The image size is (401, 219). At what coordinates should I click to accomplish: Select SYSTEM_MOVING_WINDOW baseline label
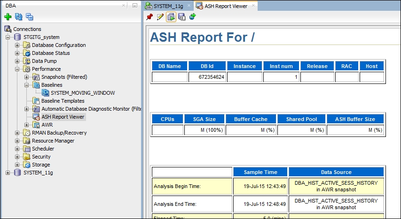83,93
